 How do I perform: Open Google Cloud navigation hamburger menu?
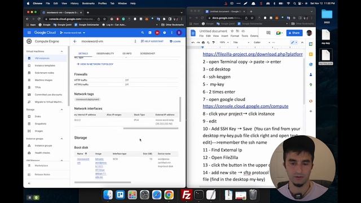29,33
